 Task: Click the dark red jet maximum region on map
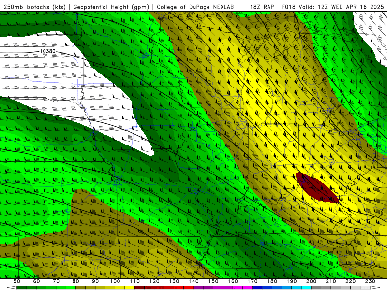coord(317,188)
